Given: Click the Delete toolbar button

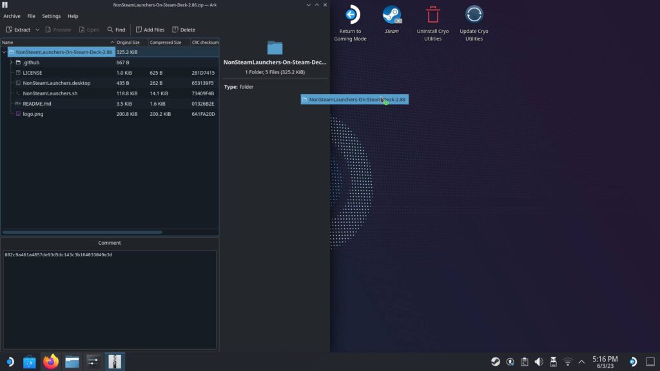Looking at the screenshot, I should click(184, 30).
